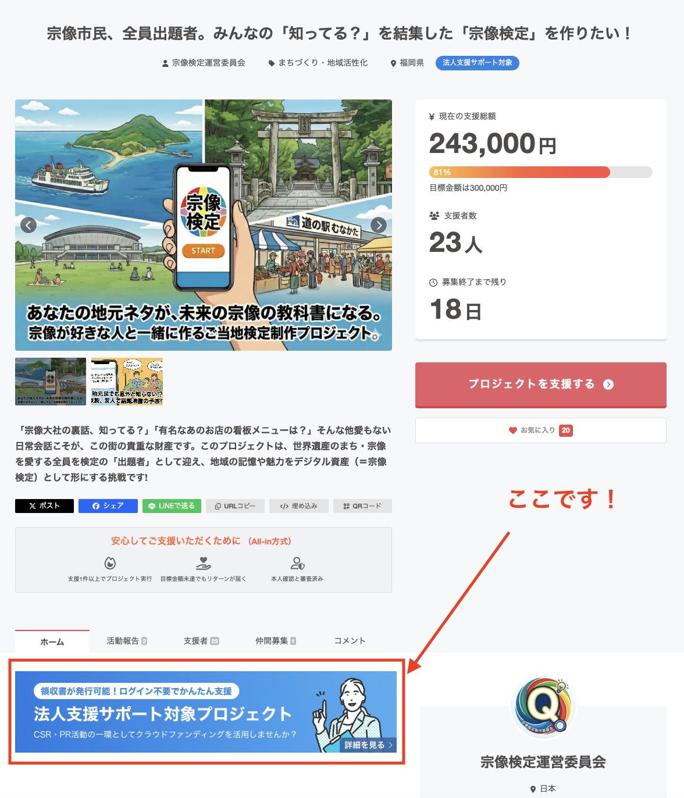This screenshot has height=798, width=684.
Task: Open the ホーム tab
Action: coord(52,642)
